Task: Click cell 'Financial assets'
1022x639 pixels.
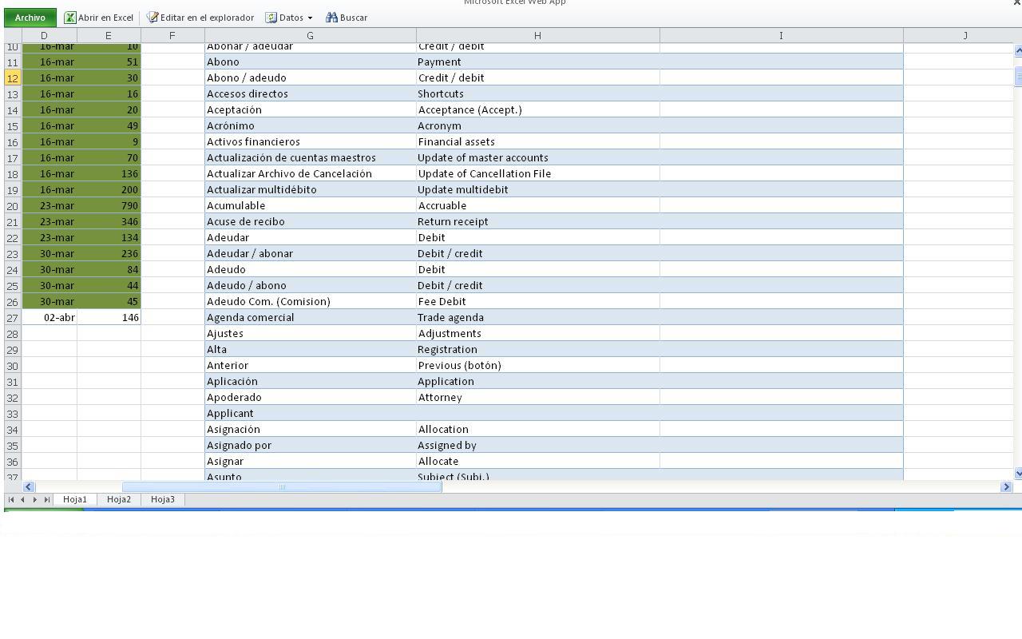Action: point(538,141)
